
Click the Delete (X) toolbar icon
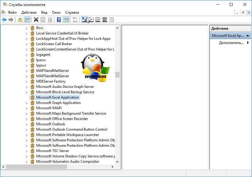(x=36, y=20)
